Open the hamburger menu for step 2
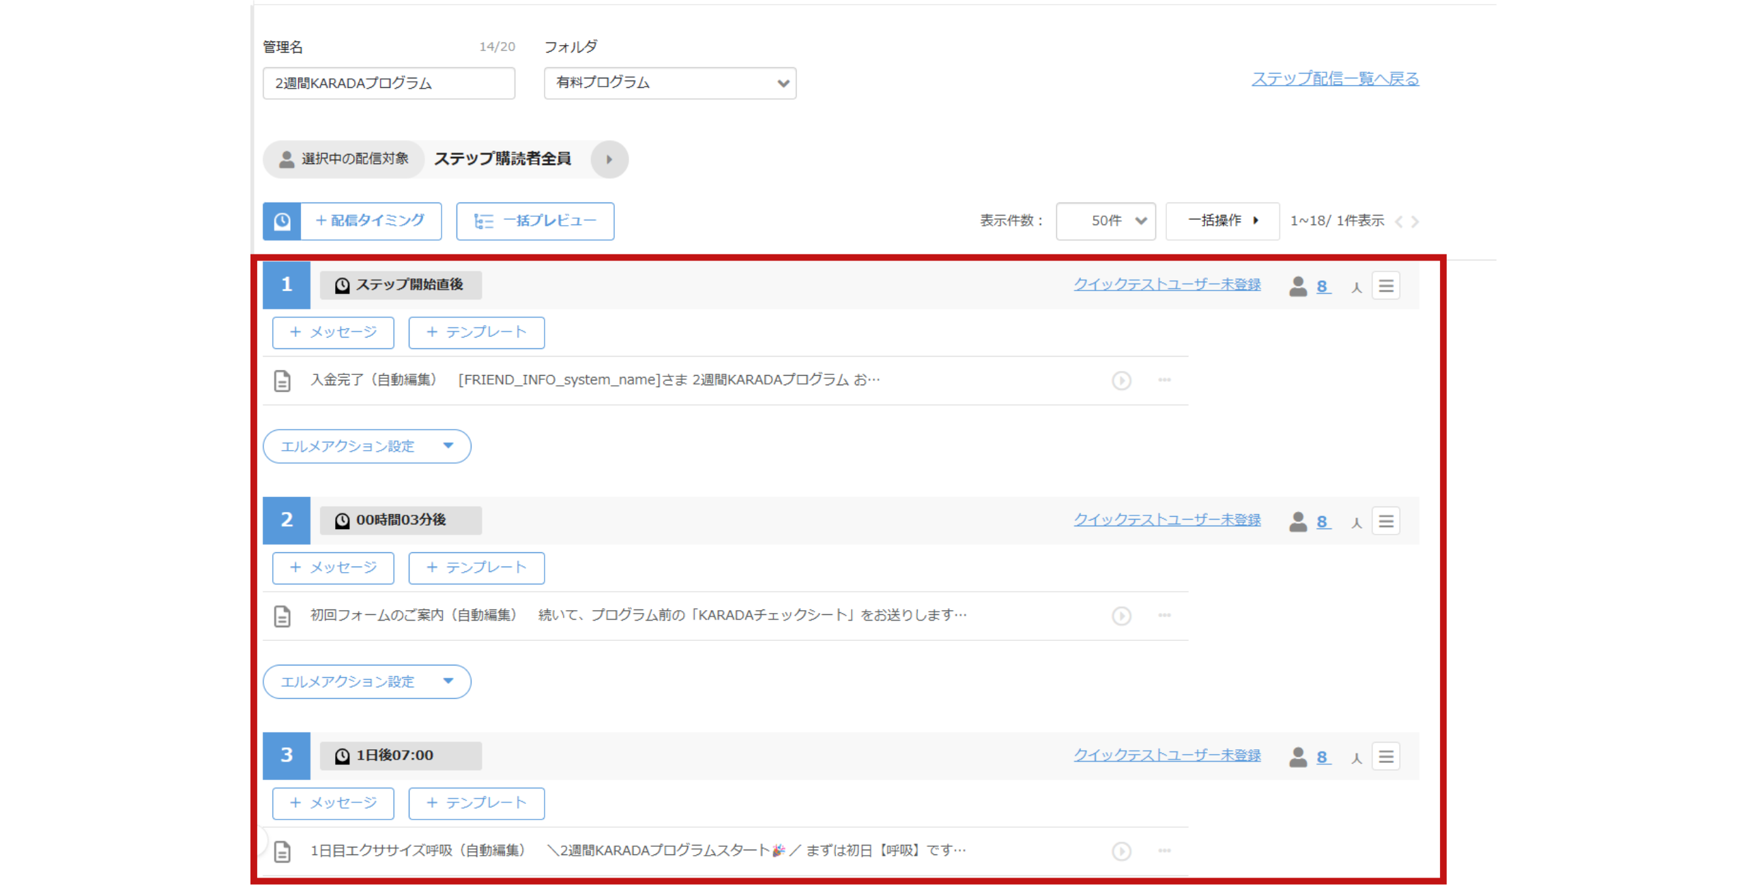This screenshot has width=1747, height=885. [x=1385, y=521]
